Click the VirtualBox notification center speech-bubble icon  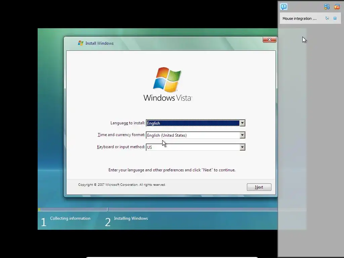coord(284,7)
